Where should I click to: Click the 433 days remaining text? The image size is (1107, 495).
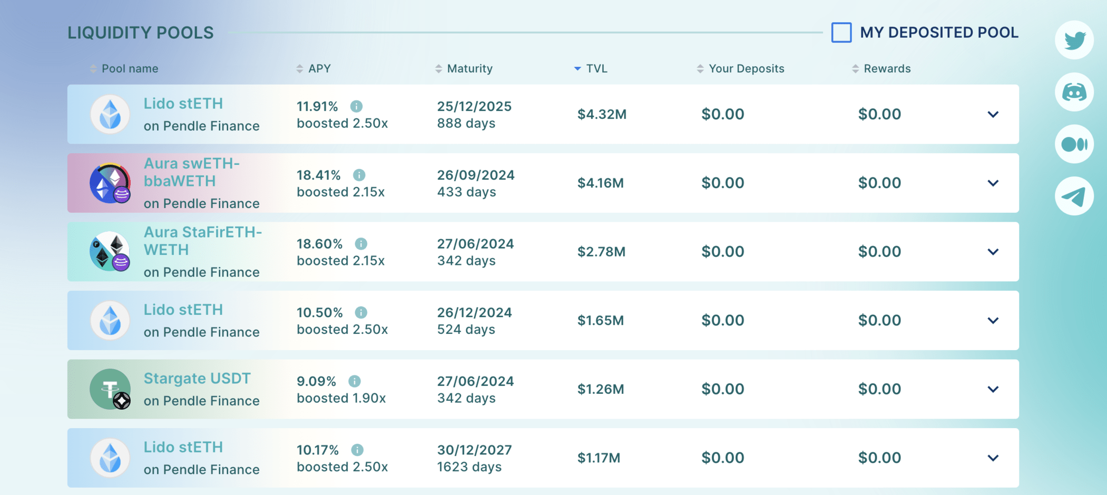pyautogui.click(x=466, y=192)
